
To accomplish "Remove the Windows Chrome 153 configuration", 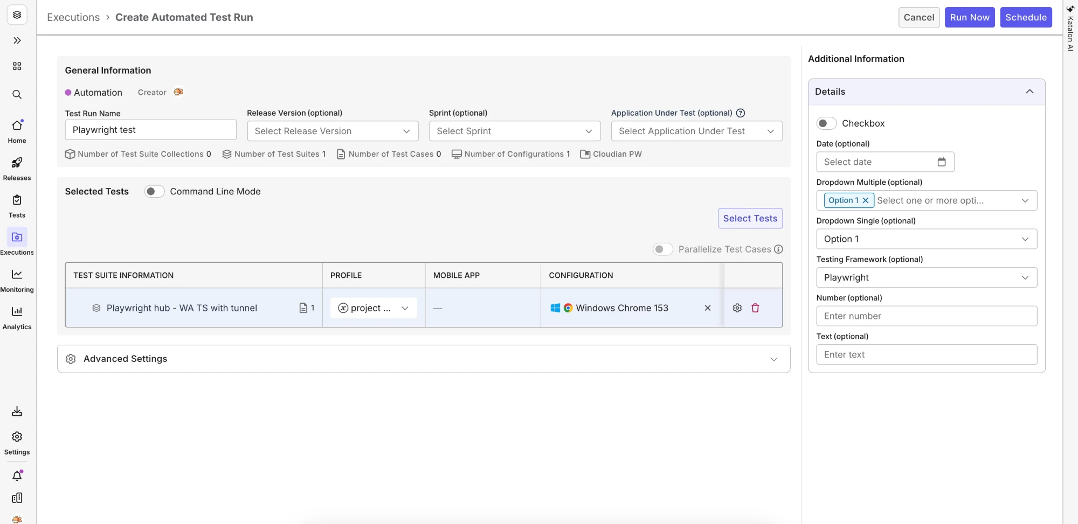I will [708, 308].
